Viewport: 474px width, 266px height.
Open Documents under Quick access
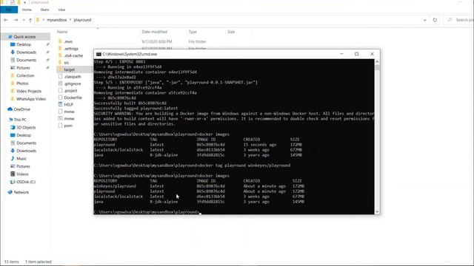point(26,60)
